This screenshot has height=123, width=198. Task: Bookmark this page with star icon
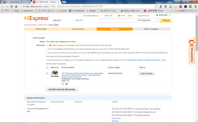tap(156, 6)
